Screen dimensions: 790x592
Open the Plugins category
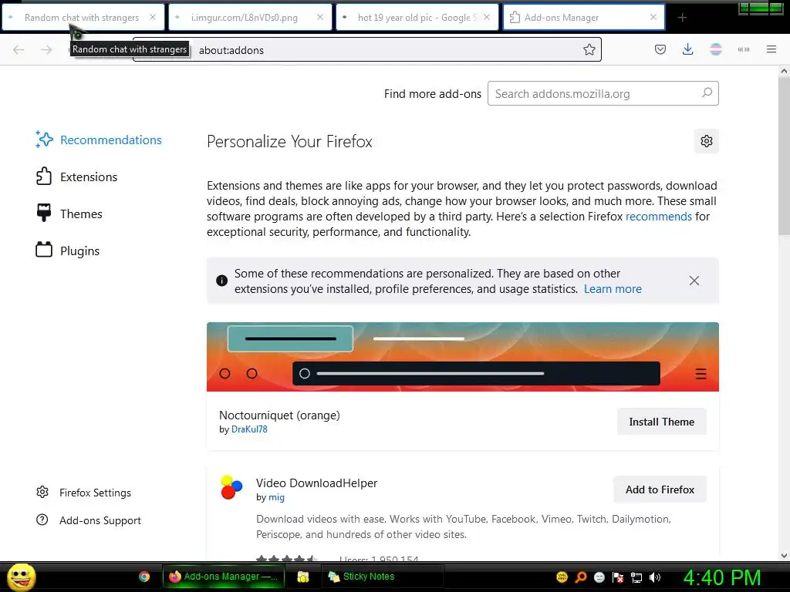click(x=68, y=251)
